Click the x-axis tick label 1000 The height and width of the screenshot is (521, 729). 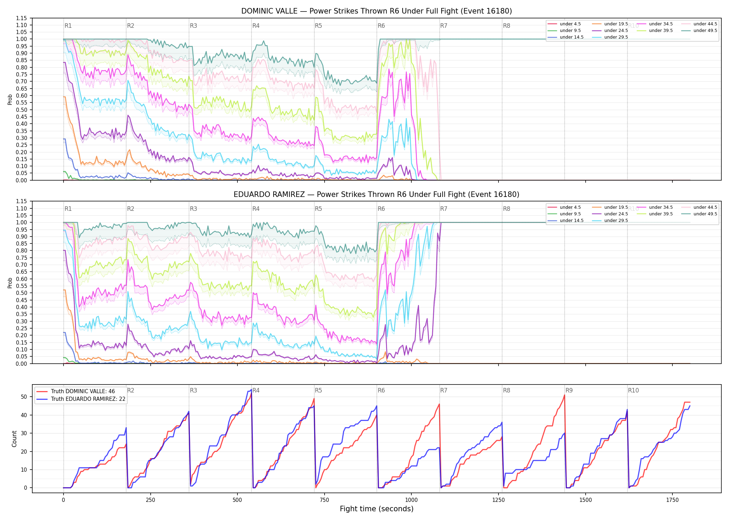point(411,500)
